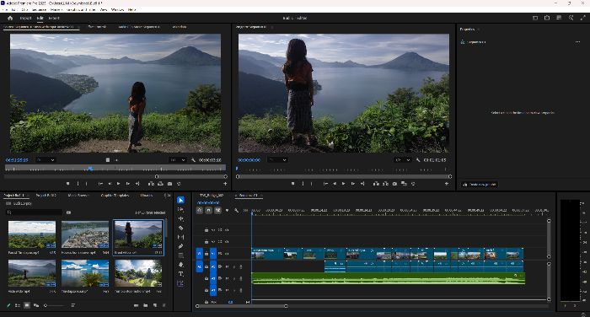Open Program monitor playback resolution dropdown

tap(402, 160)
